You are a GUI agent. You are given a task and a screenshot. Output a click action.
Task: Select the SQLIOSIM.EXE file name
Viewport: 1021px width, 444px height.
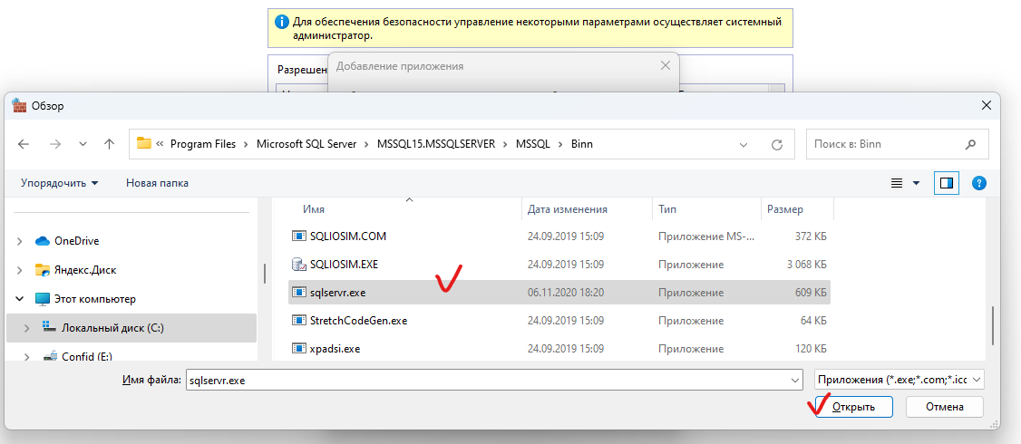(x=345, y=265)
